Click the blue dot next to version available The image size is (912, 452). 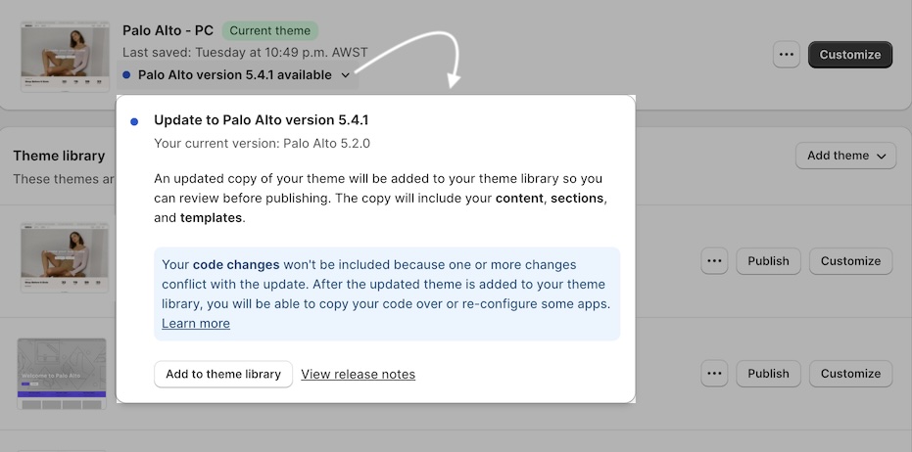click(x=126, y=75)
